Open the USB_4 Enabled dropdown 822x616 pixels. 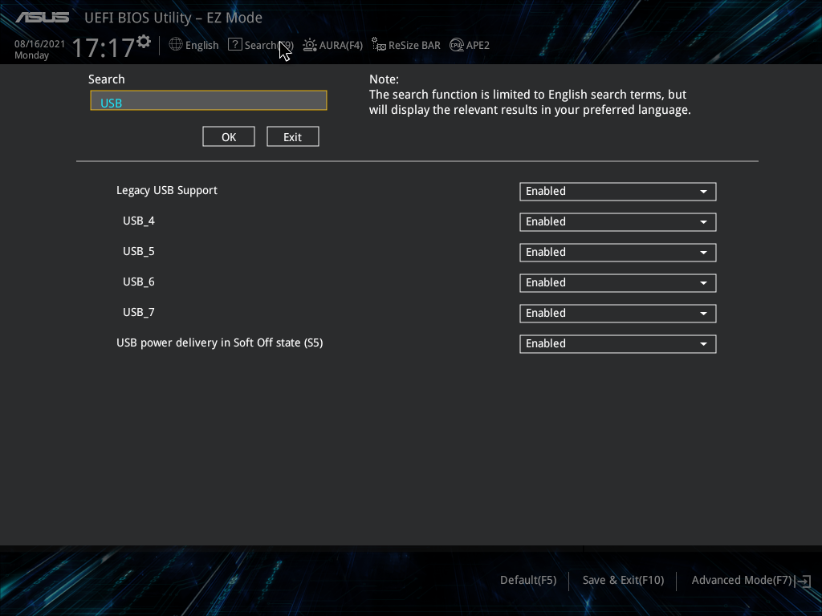[617, 222]
